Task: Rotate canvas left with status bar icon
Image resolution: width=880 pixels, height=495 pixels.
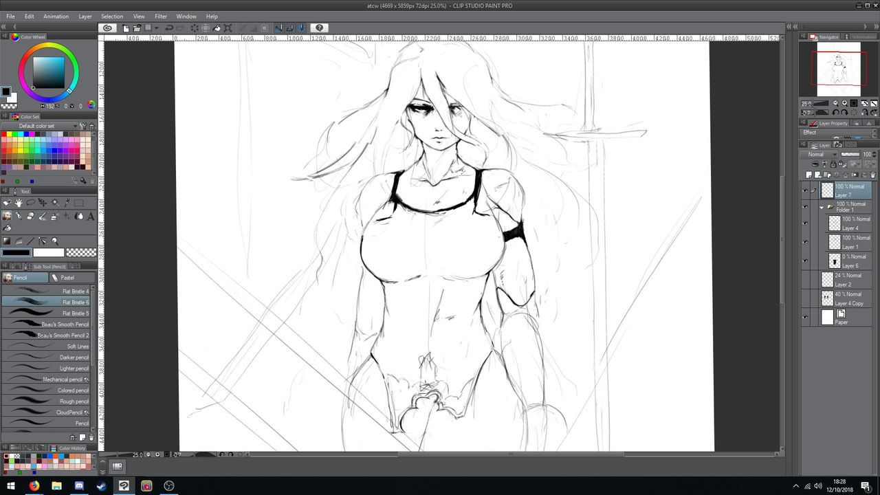Action: (x=222, y=454)
